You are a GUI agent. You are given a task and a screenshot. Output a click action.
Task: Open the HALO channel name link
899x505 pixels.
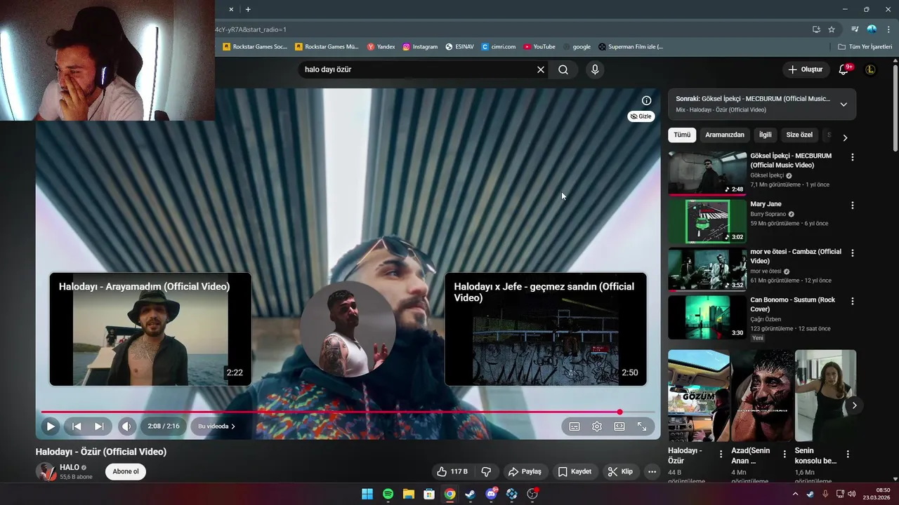[x=69, y=467]
